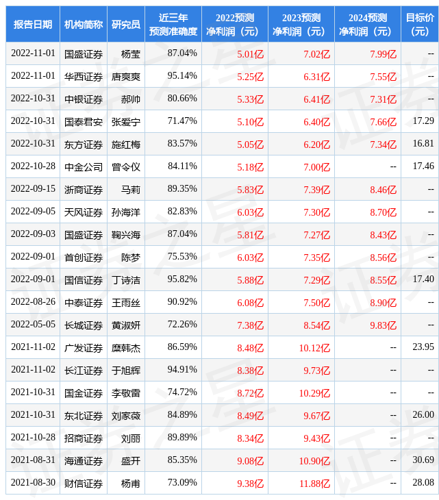Select institution 华西证券

[84, 77]
